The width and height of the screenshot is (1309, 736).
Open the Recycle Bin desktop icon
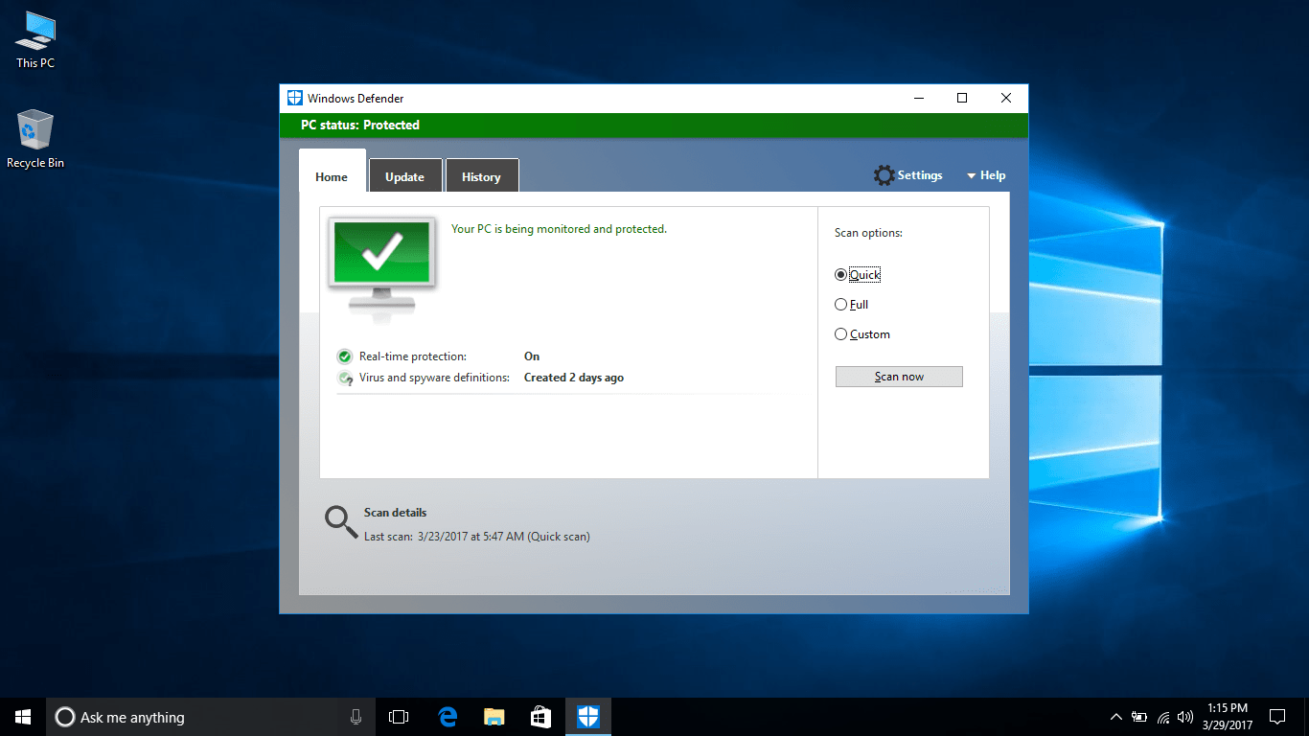(x=35, y=139)
